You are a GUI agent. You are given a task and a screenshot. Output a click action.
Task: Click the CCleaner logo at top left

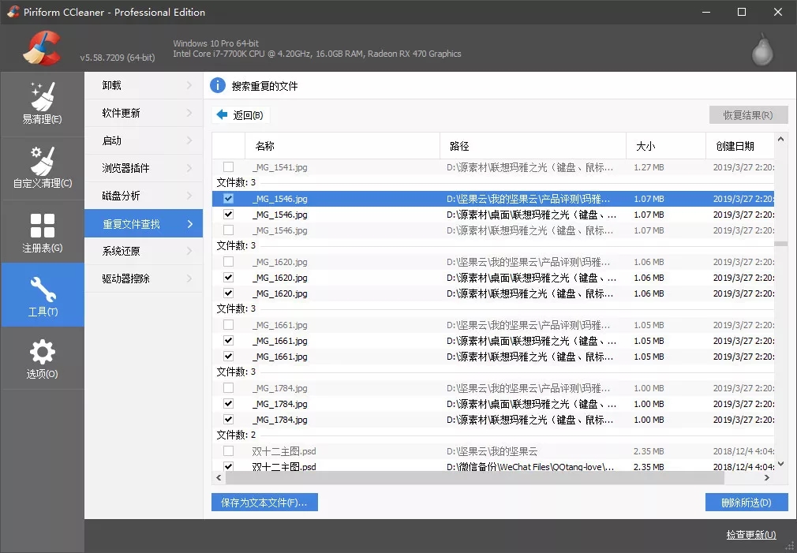(43, 47)
